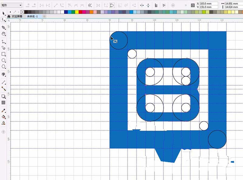Screen dimensions: 243x180
Task: Click the Join two nodes button
Action: [41, 5]
